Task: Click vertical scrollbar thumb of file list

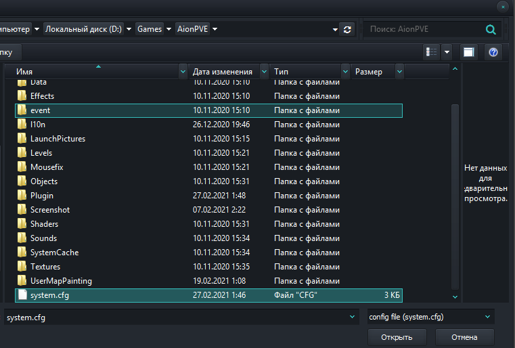Action: tap(455, 196)
